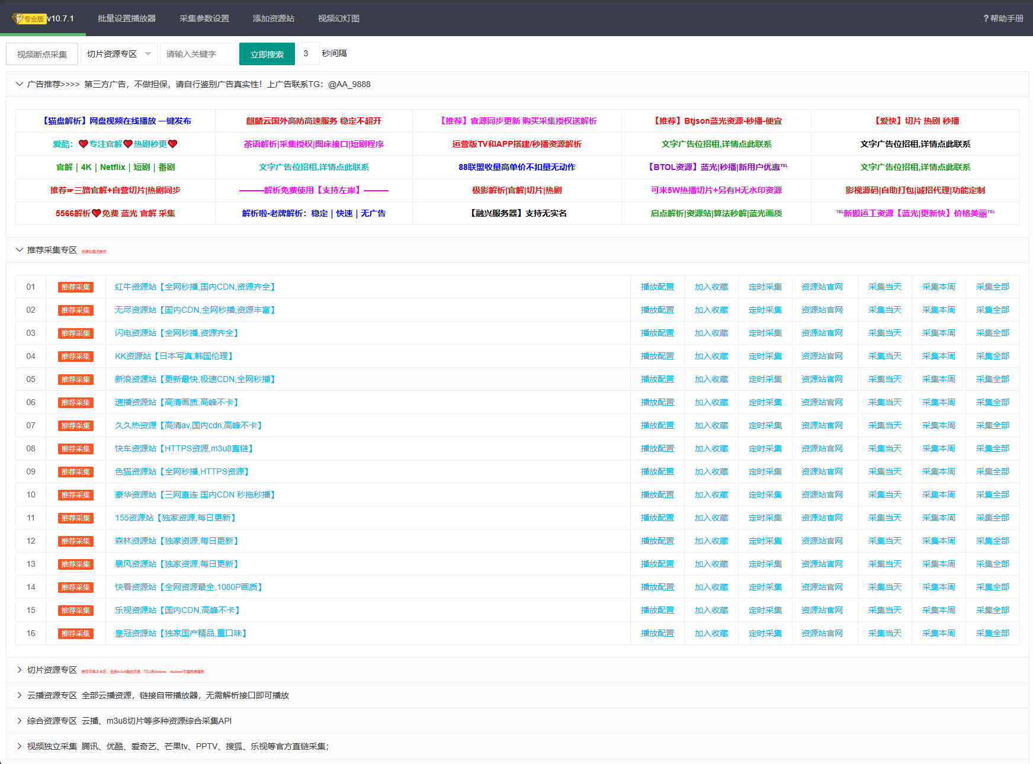Collapse the 广告推荐 advertisement section
This screenshot has width=1033, height=764.
[20, 84]
